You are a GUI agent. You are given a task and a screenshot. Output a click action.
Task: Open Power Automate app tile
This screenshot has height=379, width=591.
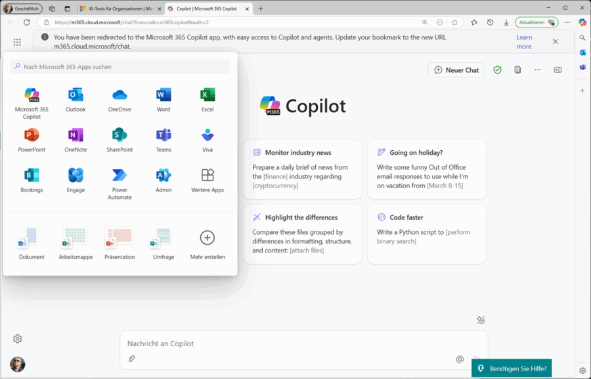[120, 184]
